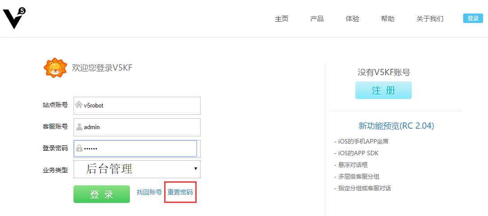Viewport: 488px width, 216px height.
Task: Click the text "多层级客服分组"
Action: [x=359, y=176]
